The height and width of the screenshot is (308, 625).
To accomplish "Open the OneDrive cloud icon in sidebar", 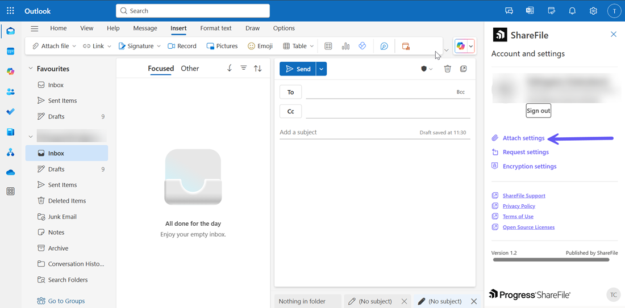I will pos(10,172).
